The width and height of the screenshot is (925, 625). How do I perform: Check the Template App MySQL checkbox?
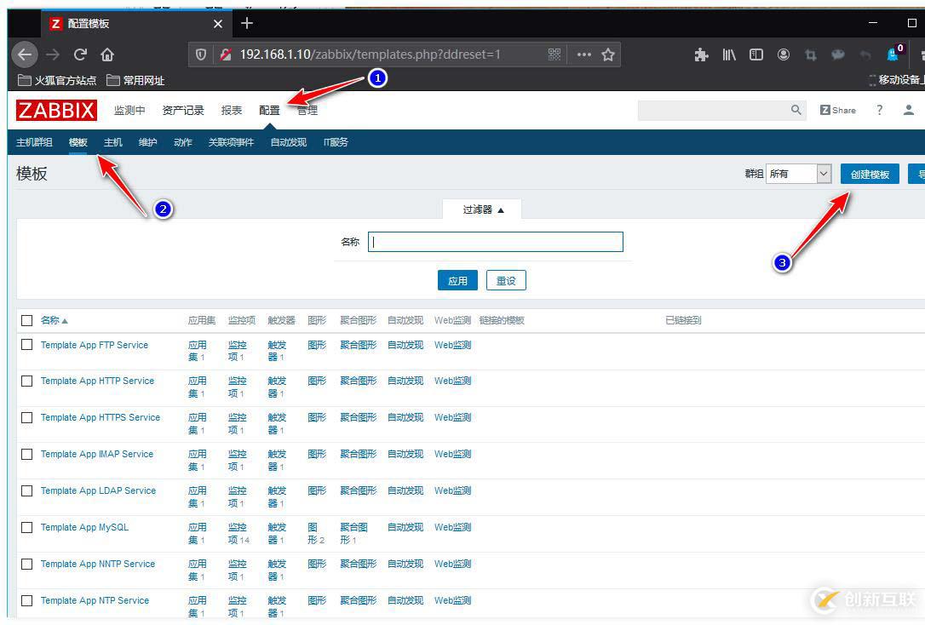(x=26, y=527)
